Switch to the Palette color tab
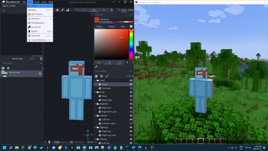Viewport: 268px width, 151px height. pos(111,26)
